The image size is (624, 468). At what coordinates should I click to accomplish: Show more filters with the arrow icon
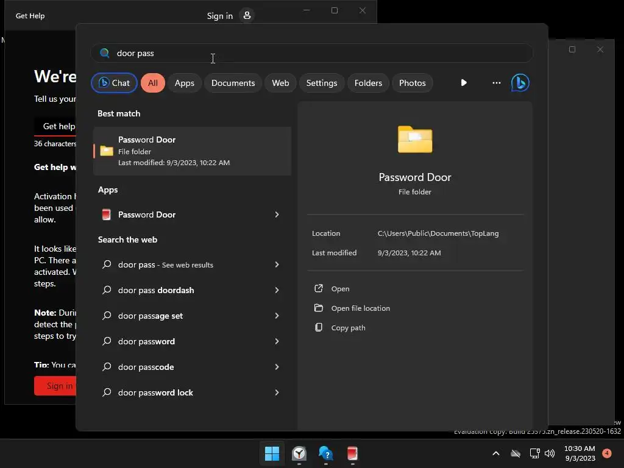(x=464, y=83)
